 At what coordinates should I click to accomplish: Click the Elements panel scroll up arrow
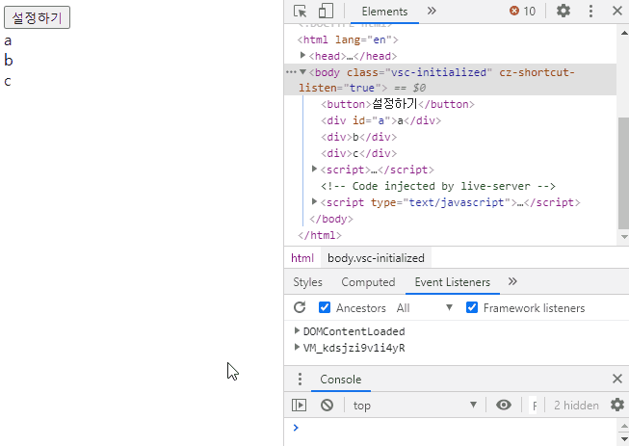(623, 33)
